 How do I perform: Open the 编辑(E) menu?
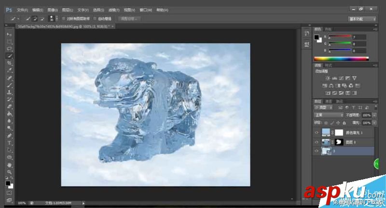pyautogui.click(x=38, y=10)
